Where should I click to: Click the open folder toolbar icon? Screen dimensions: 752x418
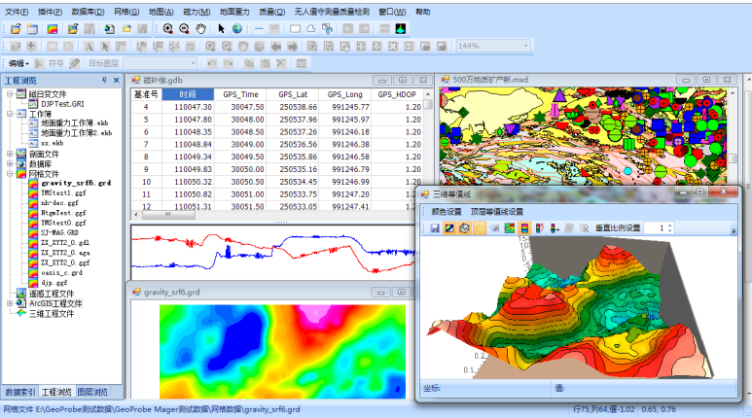click(x=17, y=28)
